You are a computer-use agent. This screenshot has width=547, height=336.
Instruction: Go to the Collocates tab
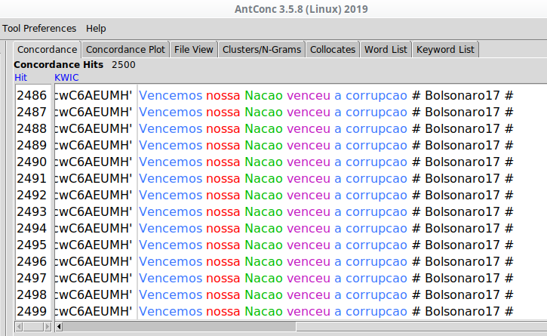[x=333, y=50]
